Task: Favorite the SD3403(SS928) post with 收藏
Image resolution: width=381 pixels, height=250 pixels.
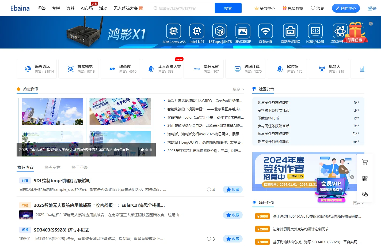Action: tap(233, 239)
